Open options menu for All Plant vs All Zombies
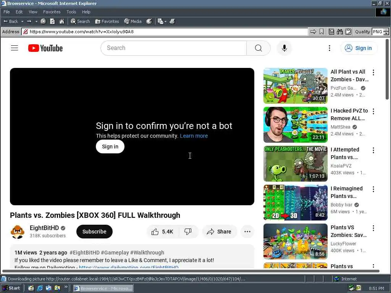Image resolution: width=391 pixels, height=293 pixels. (373, 72)
